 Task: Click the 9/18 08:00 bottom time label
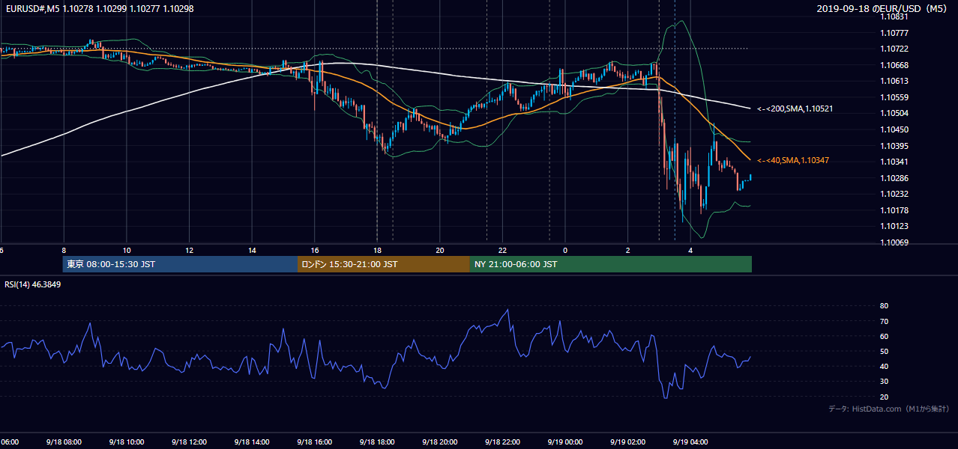click(x=62, y=442)
